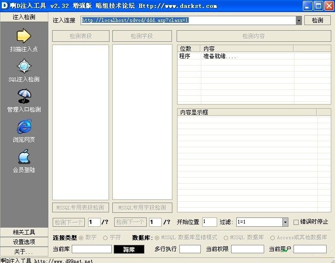Click the 检测内容 button
335x263 pixels.
click(254, 36)
